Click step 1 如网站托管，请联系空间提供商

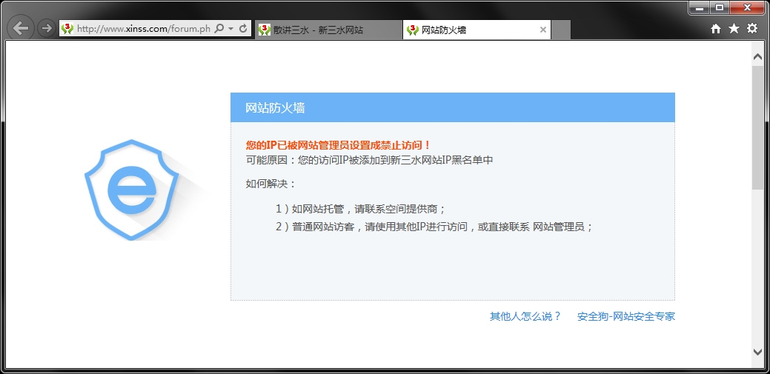[361, 209]
